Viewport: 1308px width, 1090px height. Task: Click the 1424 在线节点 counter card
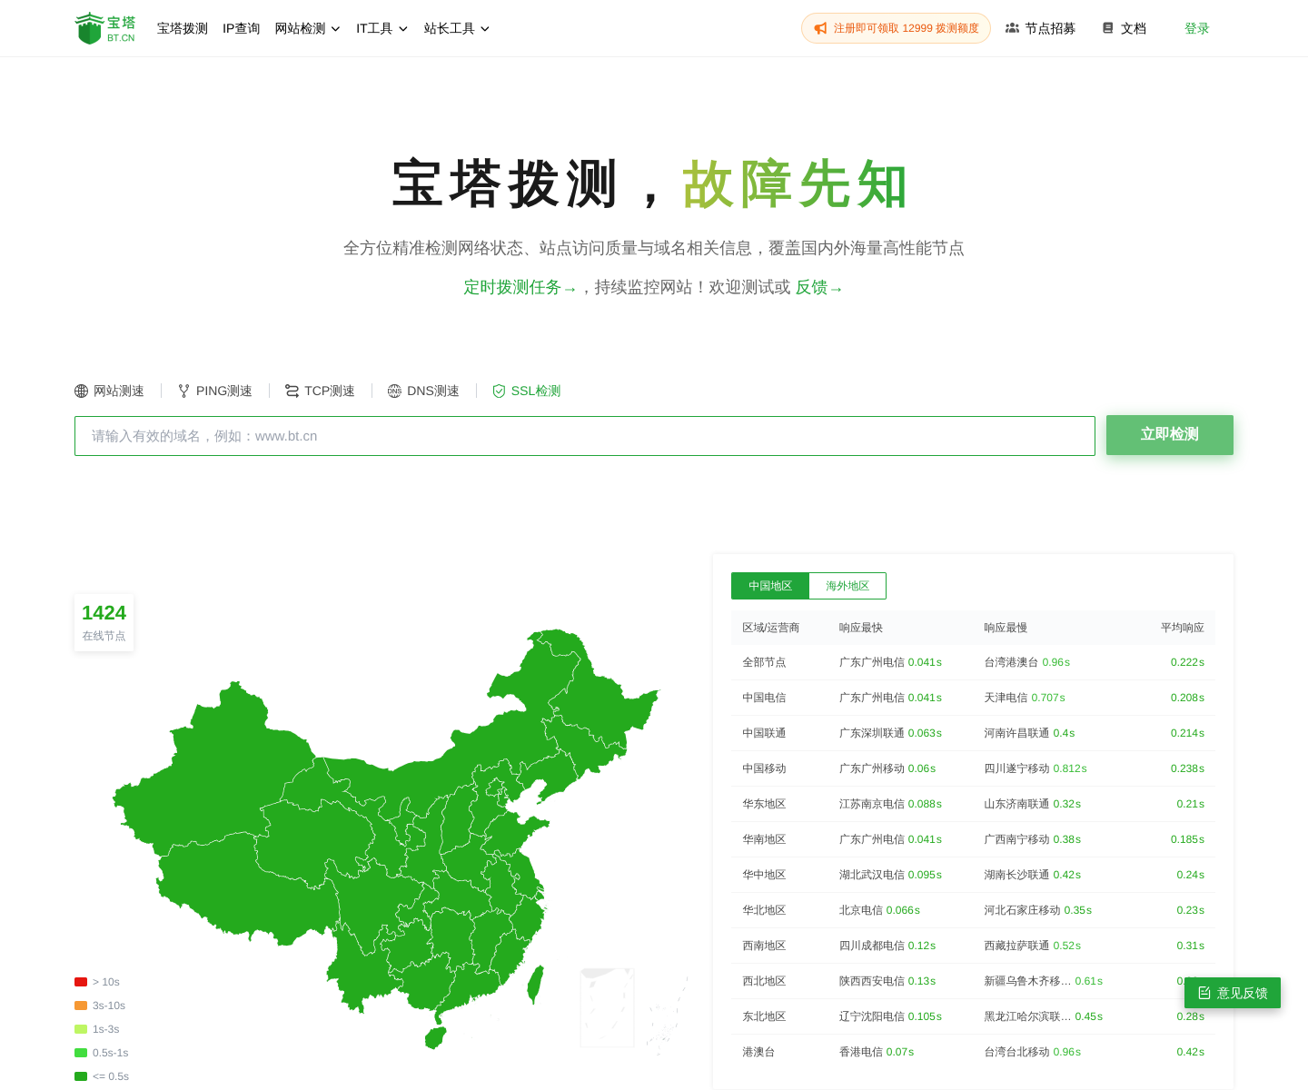pos(104,622)
